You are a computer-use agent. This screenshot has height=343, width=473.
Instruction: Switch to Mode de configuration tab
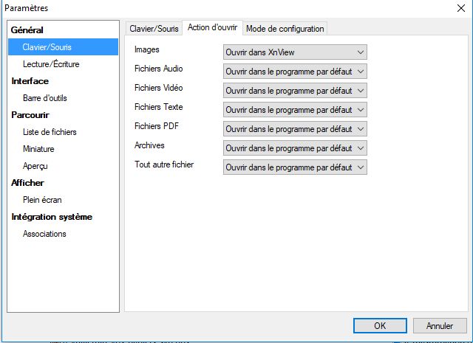coord(285,29)
